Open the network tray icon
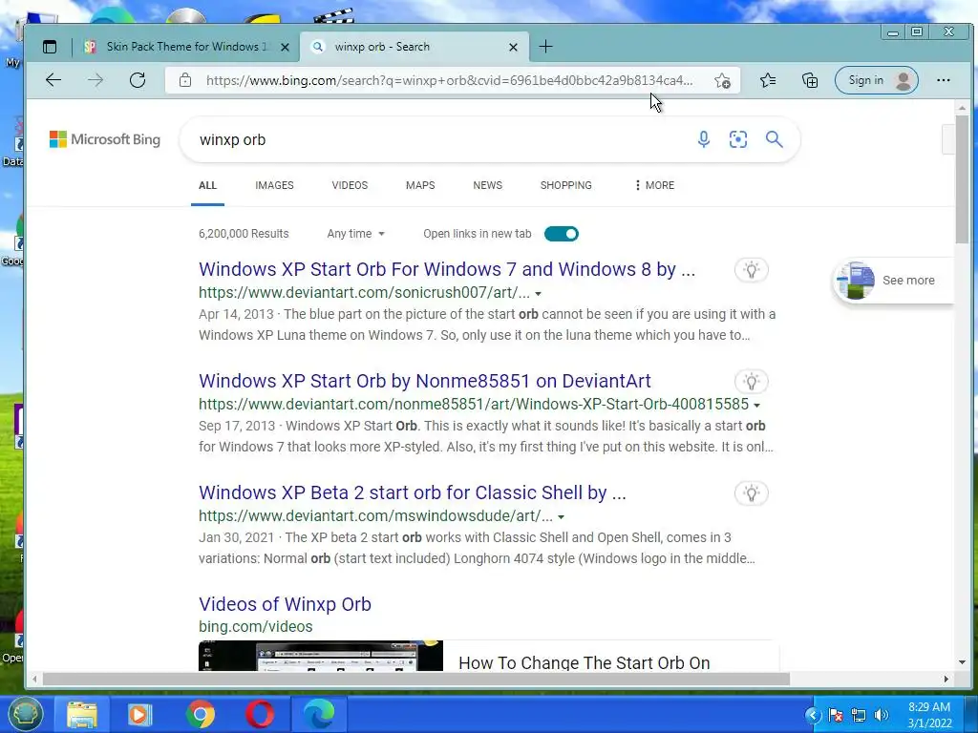978x733 pixels. coord(859,715)
